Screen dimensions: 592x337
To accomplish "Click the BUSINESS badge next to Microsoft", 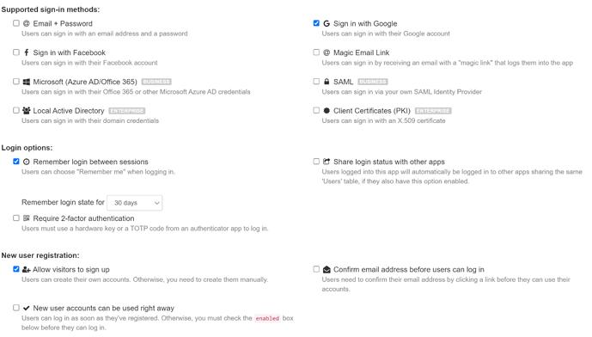I will 156,82.
